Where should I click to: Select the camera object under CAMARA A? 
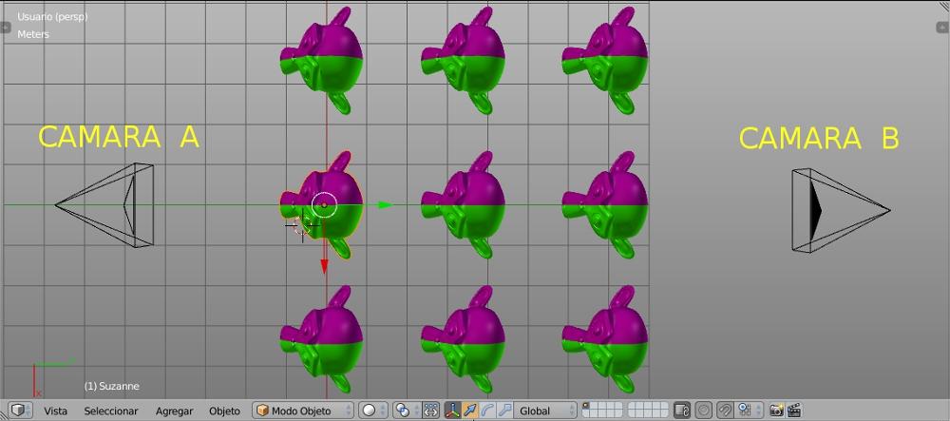pyautogui.click(x=104, y=204)
